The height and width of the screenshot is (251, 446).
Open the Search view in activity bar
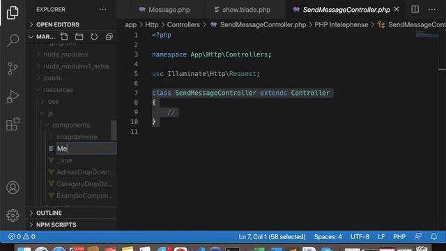(x=13, y=40)
